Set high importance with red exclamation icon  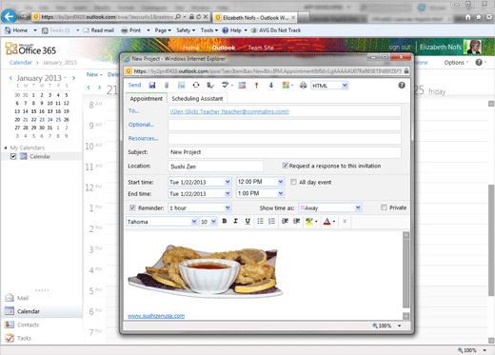click(256, 85)
